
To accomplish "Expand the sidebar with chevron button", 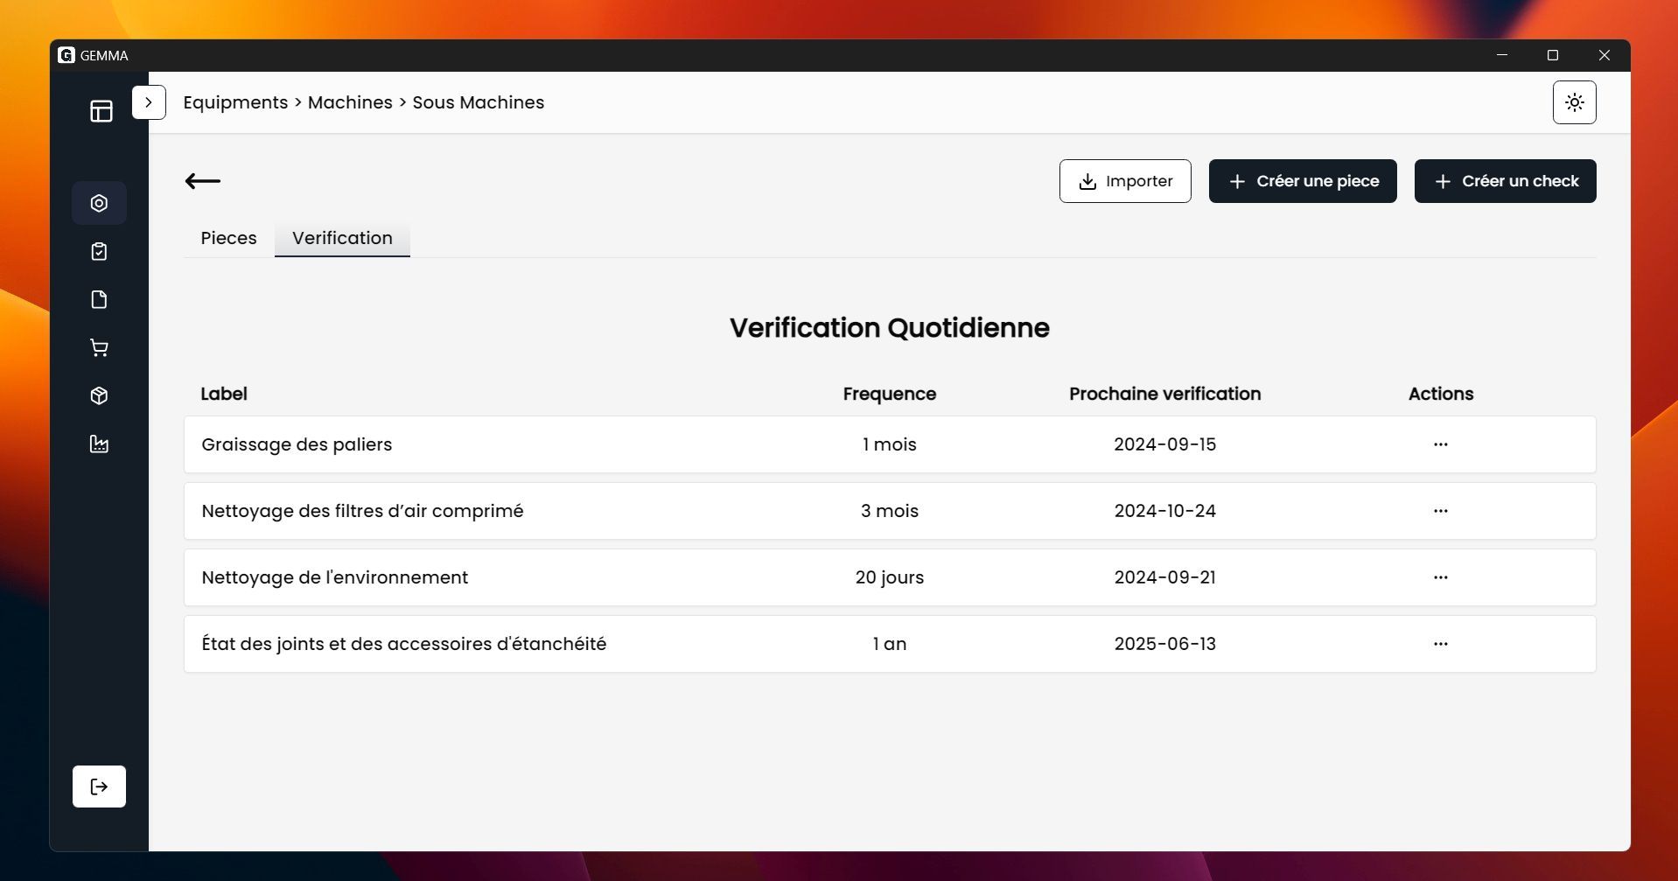I will coord(149,102).
